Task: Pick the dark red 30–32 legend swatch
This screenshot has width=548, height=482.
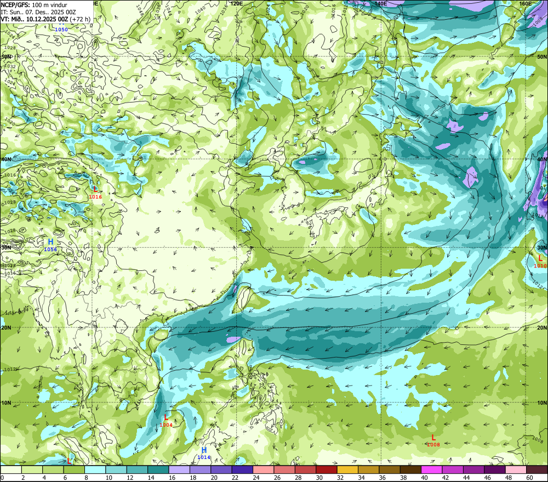Action: point(327,470)
